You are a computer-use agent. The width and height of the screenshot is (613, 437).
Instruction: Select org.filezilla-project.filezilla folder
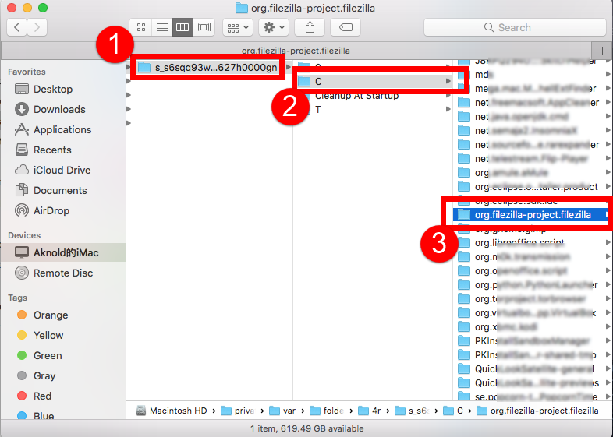click(533, 214)
